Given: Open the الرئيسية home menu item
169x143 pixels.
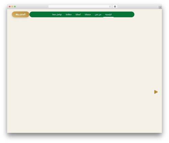Looking at the screenshot, I should click(x=108, y=15).
